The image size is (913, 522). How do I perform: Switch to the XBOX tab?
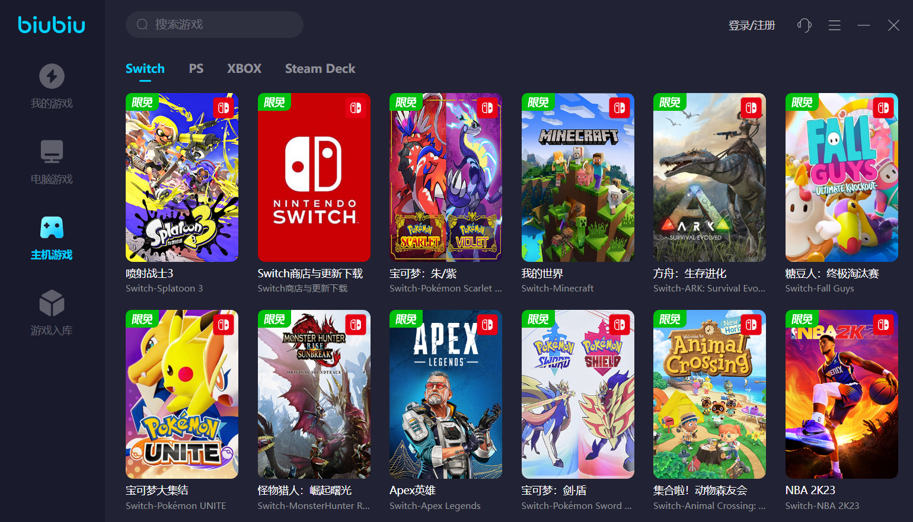(x=244, y=69)
